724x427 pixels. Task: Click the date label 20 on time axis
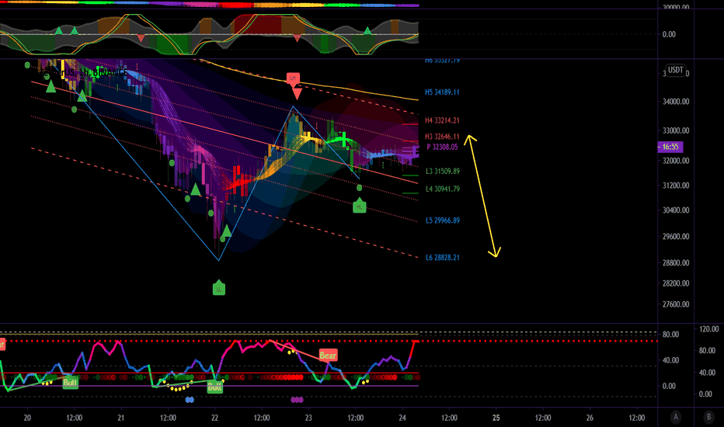[27, 418]
